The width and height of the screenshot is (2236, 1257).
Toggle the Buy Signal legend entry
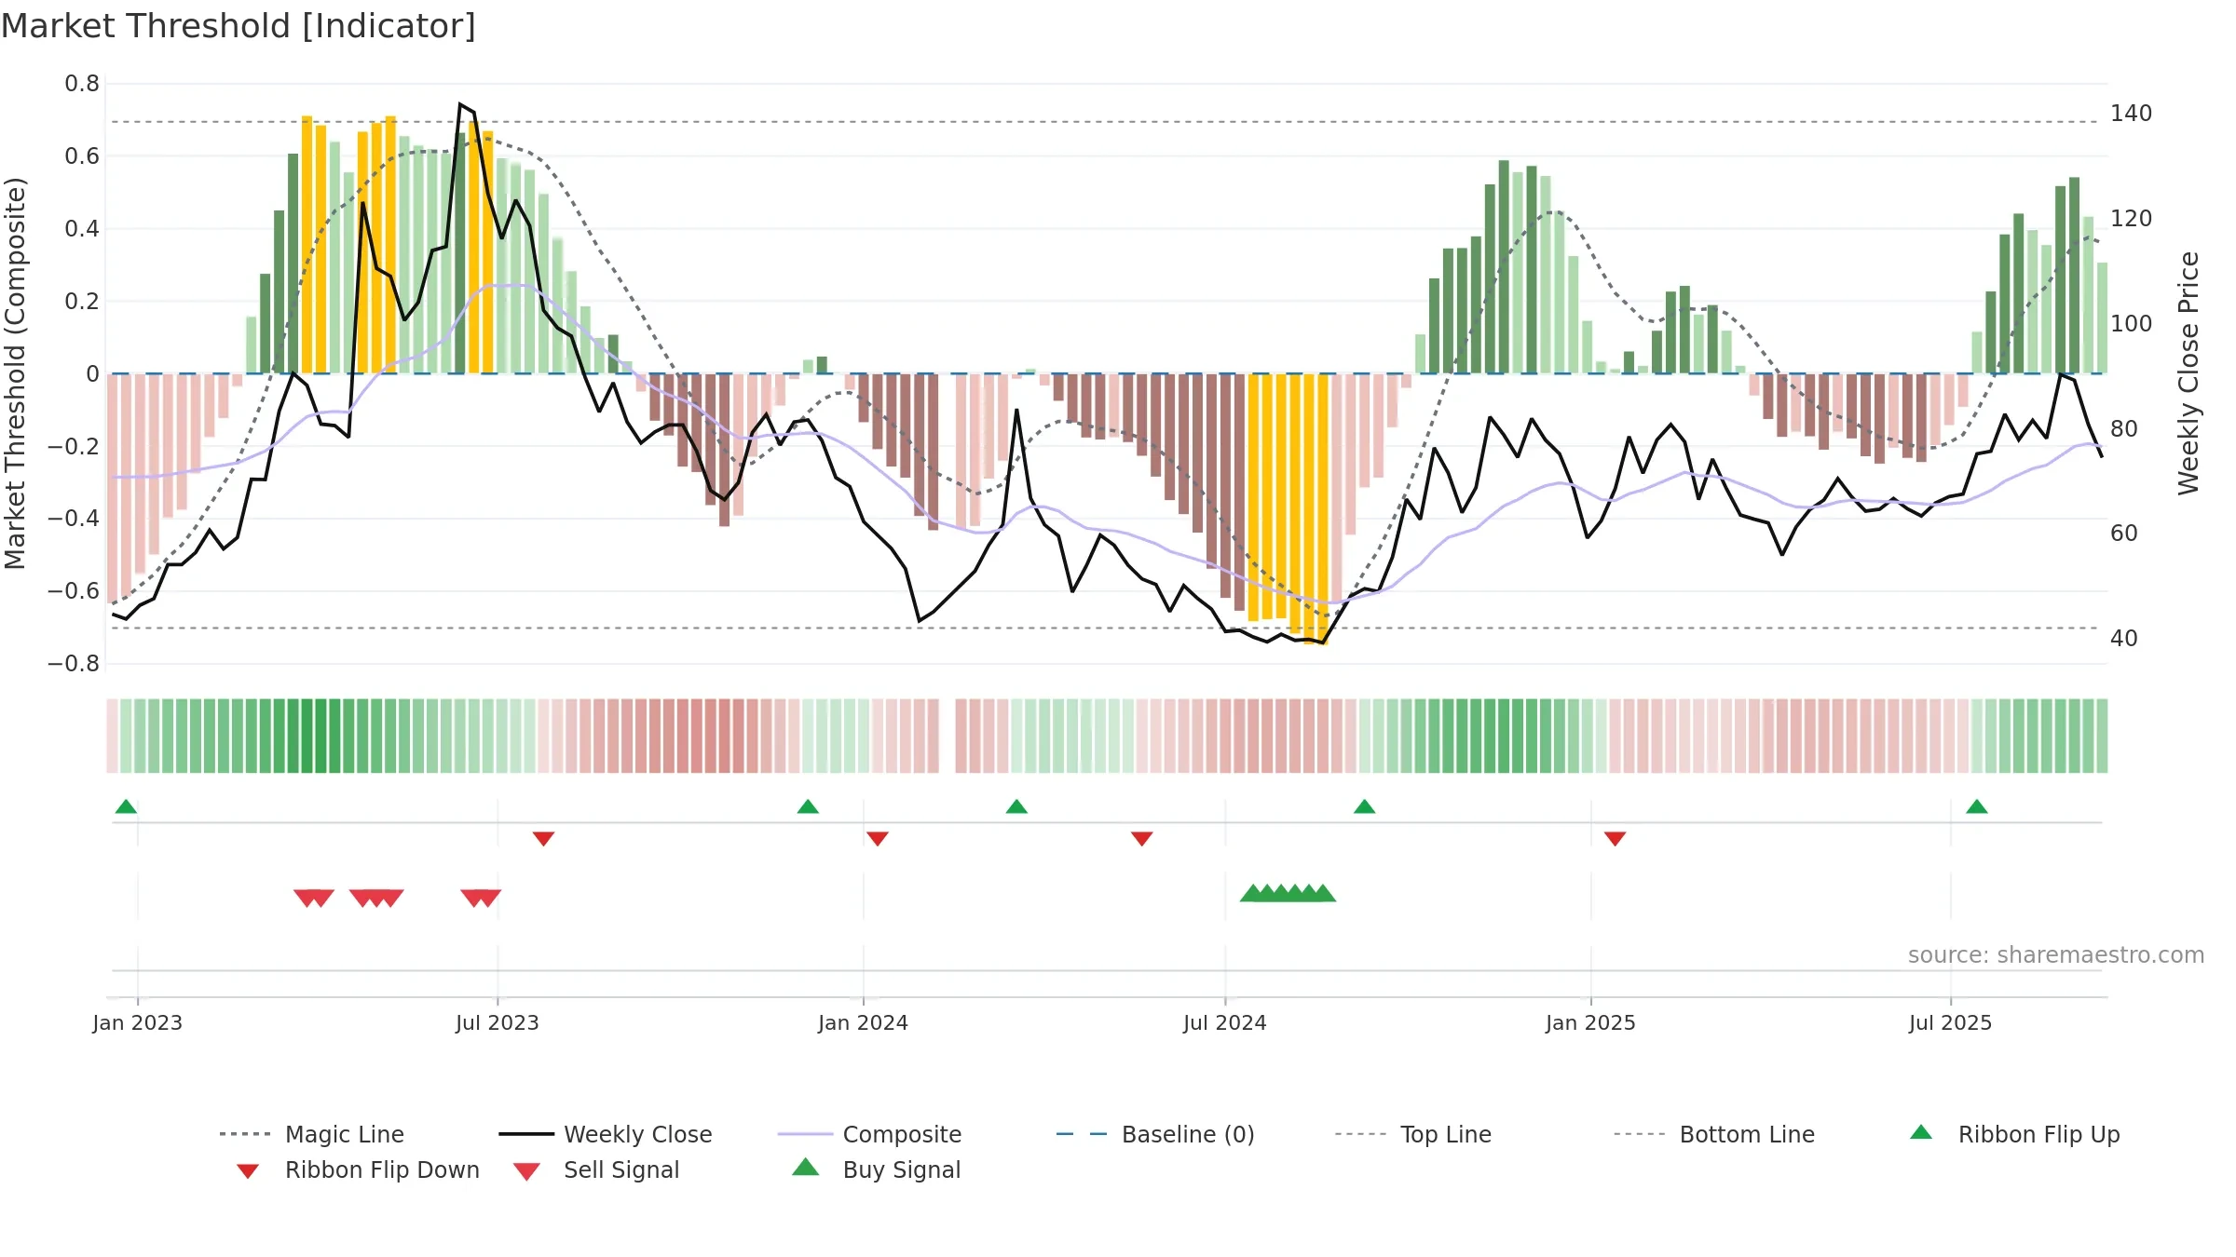(x=876, y=1169)
